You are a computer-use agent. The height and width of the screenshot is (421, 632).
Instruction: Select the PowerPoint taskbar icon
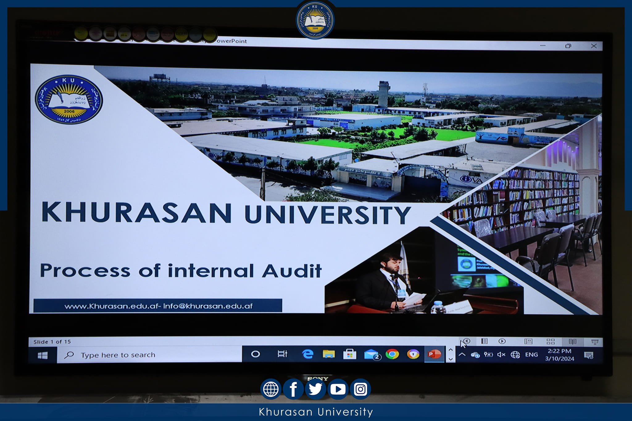pos(434,354)
